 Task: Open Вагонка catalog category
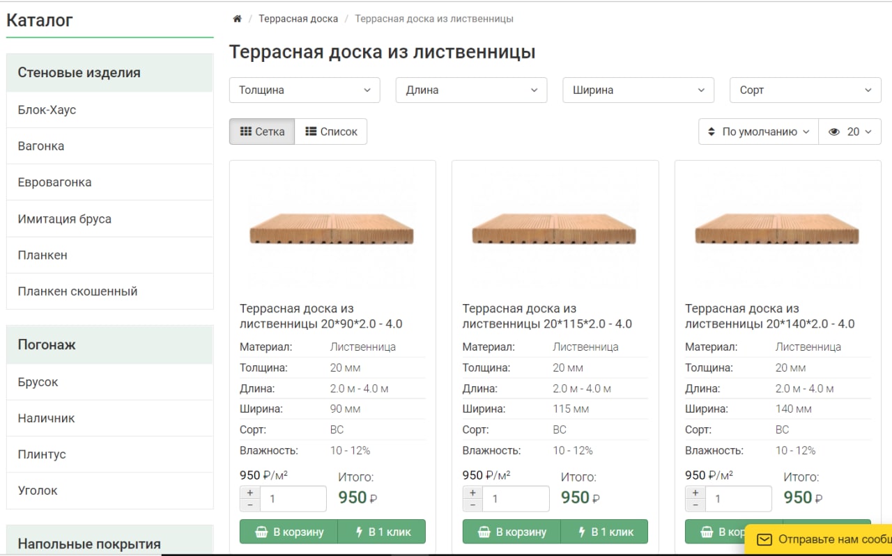pos(110,146)
